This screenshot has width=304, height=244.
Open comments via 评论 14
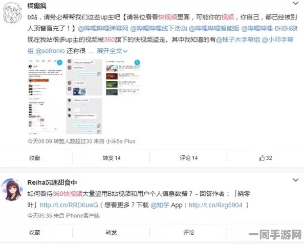coord(188,158)
